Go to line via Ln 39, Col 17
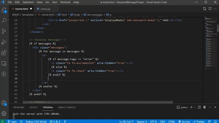Image resolution: width=219 pixels, height=123 pixels. pos(126,122)
